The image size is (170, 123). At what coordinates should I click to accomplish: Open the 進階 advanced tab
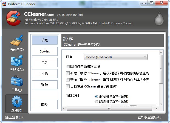click(x=45, y=85)
